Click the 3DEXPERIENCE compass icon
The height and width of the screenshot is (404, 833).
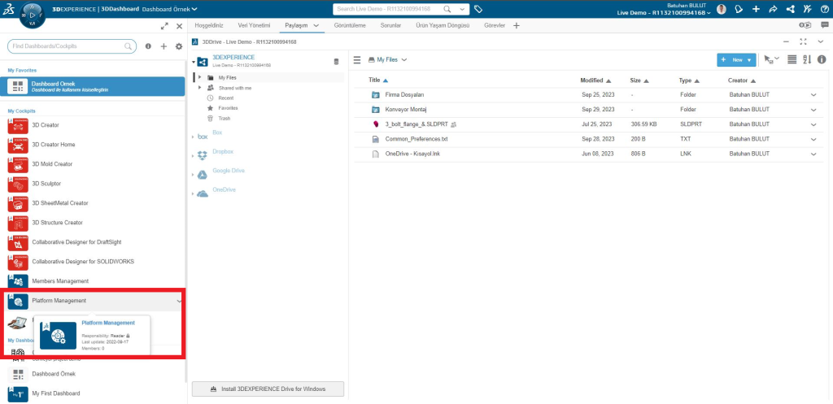coord(31,14)
